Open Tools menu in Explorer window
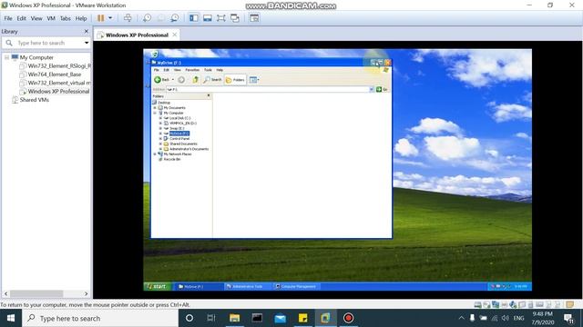Image resolution: width=583 pixels, height=327 pixels. pos(208,70)
